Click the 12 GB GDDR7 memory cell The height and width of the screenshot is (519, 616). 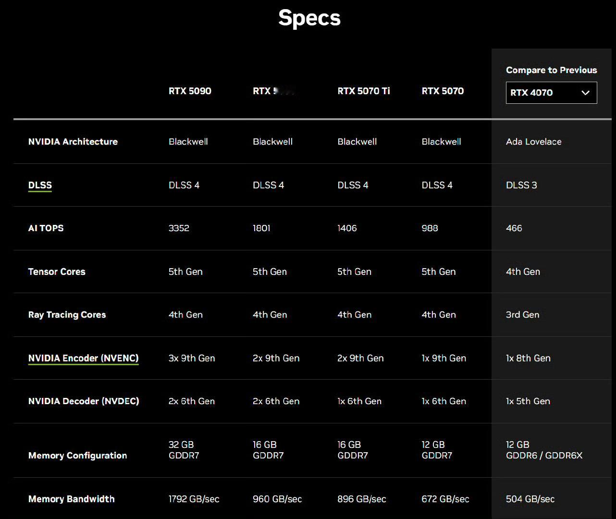[x=437, y=450]
